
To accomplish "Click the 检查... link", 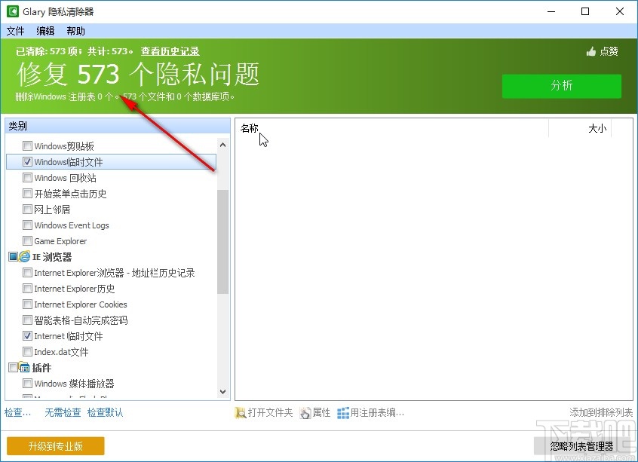I will point(17,413).
